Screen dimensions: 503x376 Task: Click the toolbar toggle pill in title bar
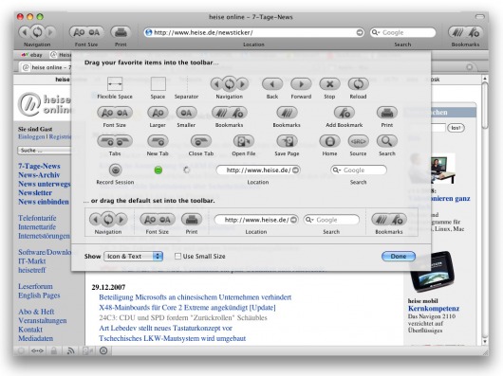479,17
